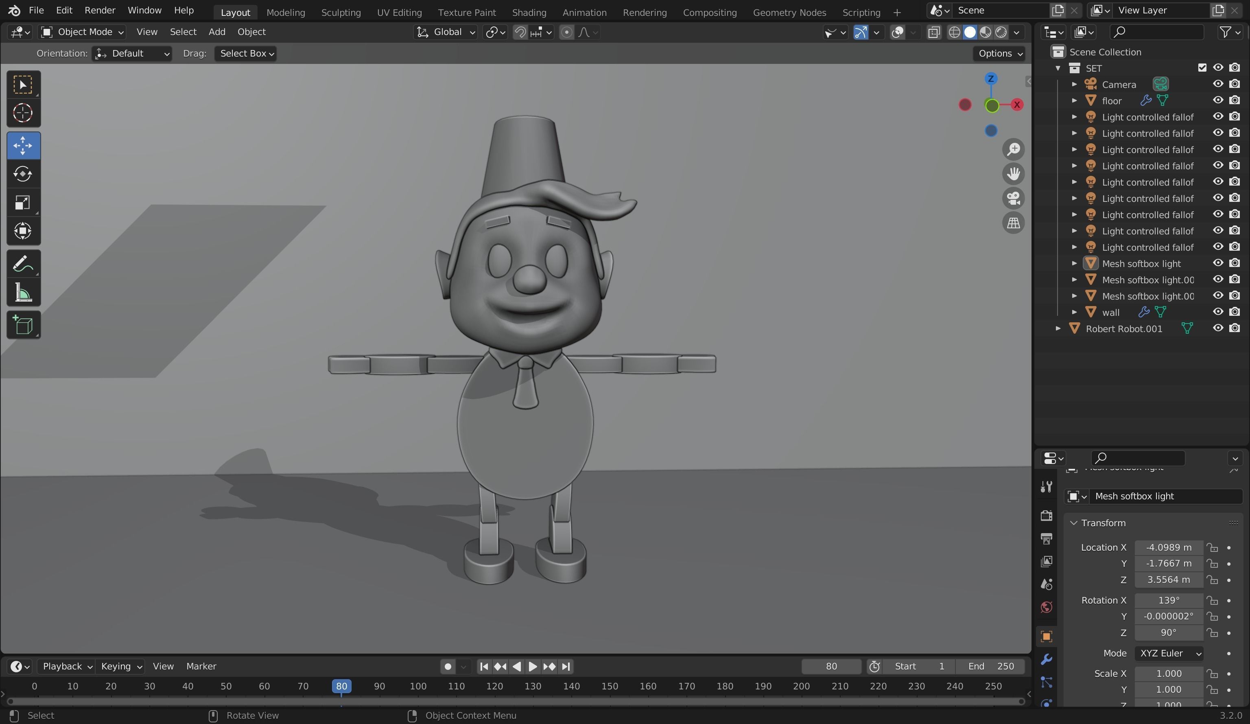The width and height of the screenshot is (1250, 724).
Task: Toggle viewport overlays button
Action: coord(897,32)
